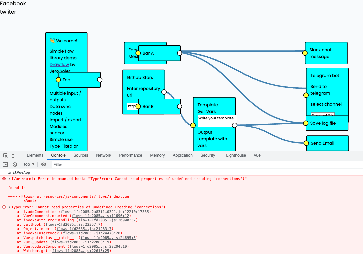Open the Live Expressions eye icon
Image resolution: width=363 pixels, height=255 pixels.
[43, 164]
